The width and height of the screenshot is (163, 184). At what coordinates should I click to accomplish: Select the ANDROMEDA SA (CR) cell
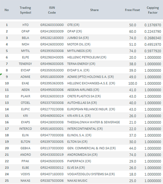point(82,155)
